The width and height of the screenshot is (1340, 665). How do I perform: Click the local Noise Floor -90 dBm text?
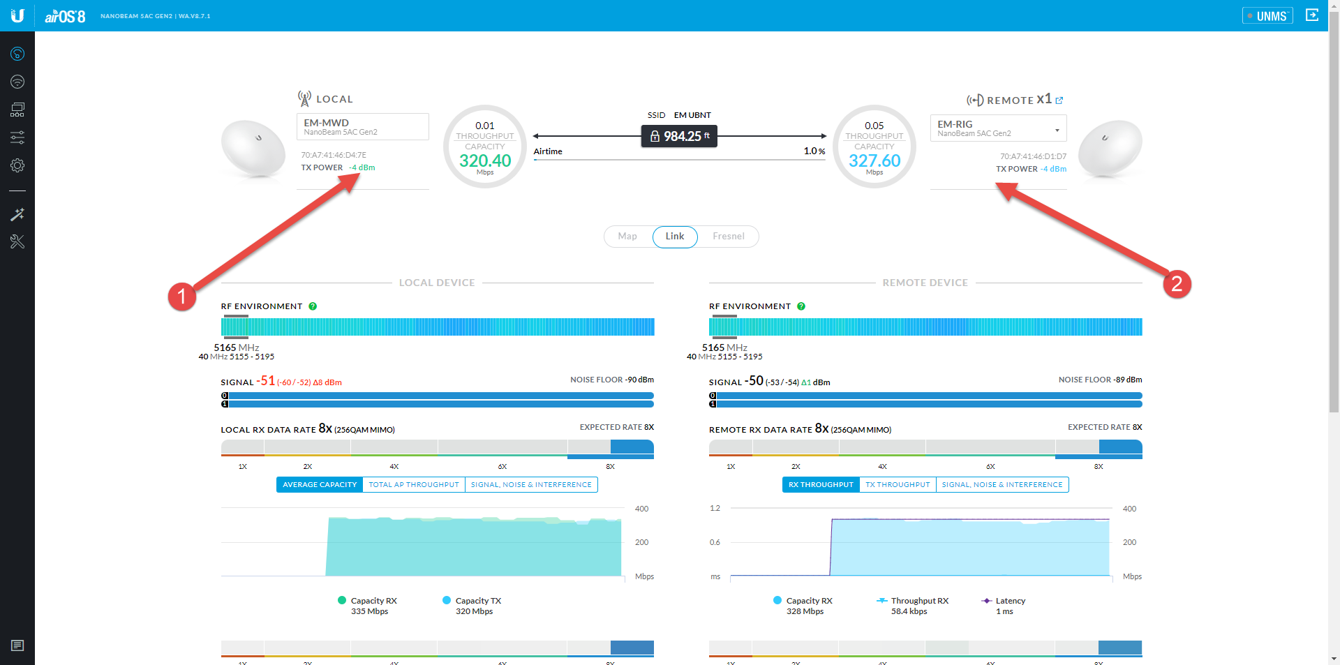click(612, 380)
